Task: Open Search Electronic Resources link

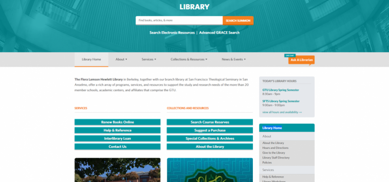Action: coord(172,32)
